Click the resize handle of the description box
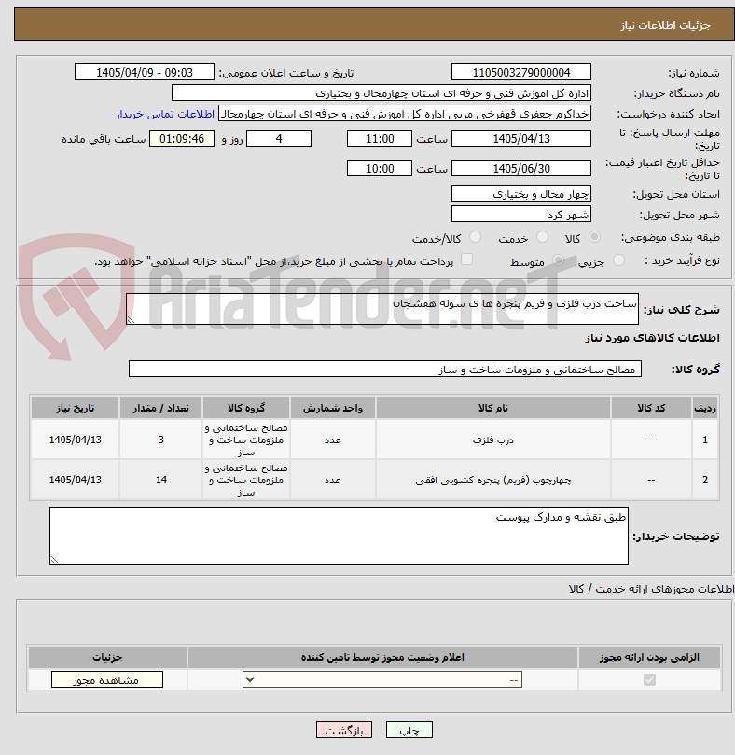Screen dimensions: 735x755 [131, 320]
